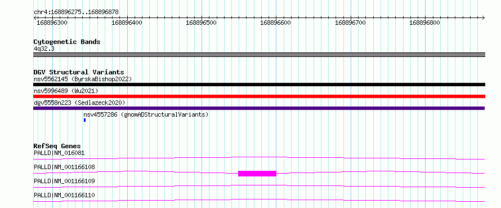Click the nsv5562145 black variant bar
This screenshot has width=501, height=208.
click(x=259, y=85)
